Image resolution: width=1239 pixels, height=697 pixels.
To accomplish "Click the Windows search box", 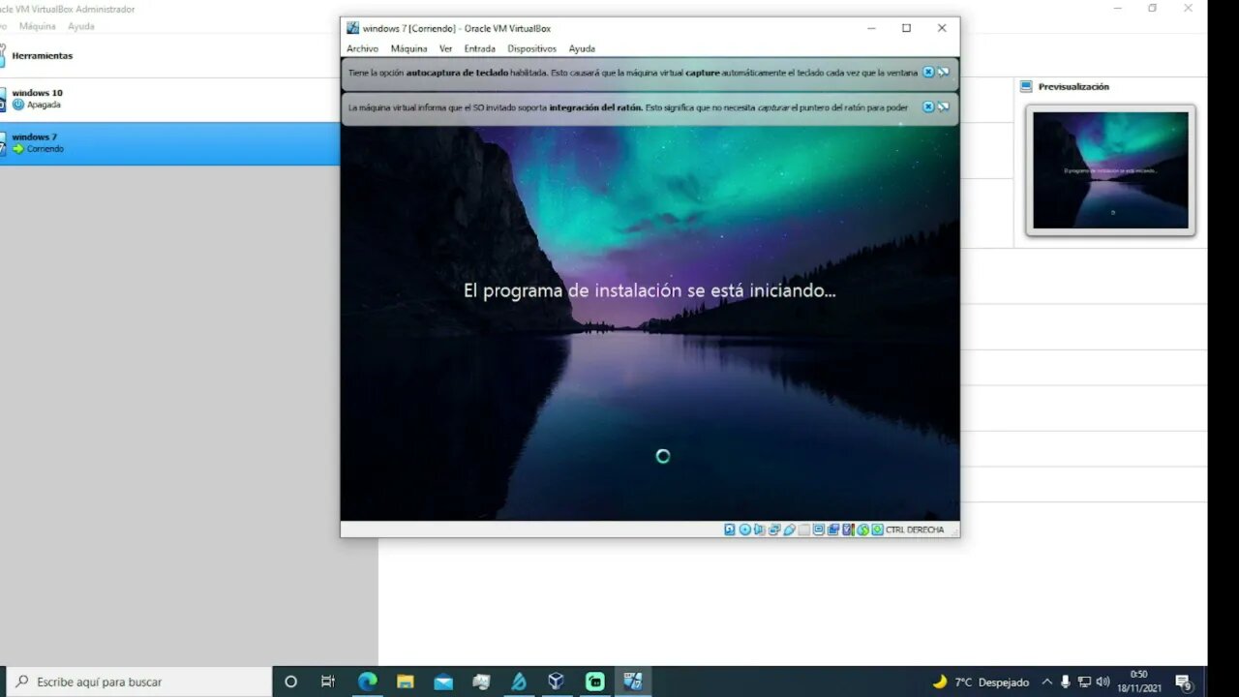I will 138,682.
